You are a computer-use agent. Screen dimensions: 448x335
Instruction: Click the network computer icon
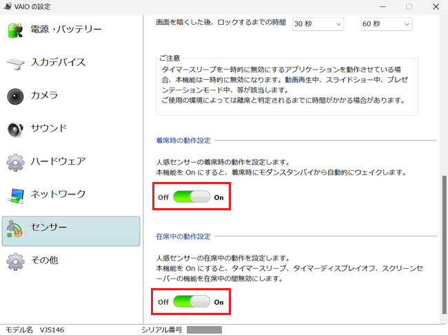(x=15, y=196)
